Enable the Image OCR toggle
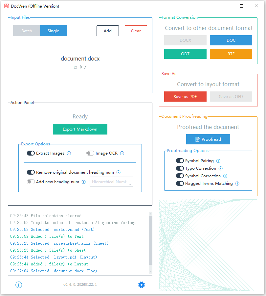 [x=90, y=153]
